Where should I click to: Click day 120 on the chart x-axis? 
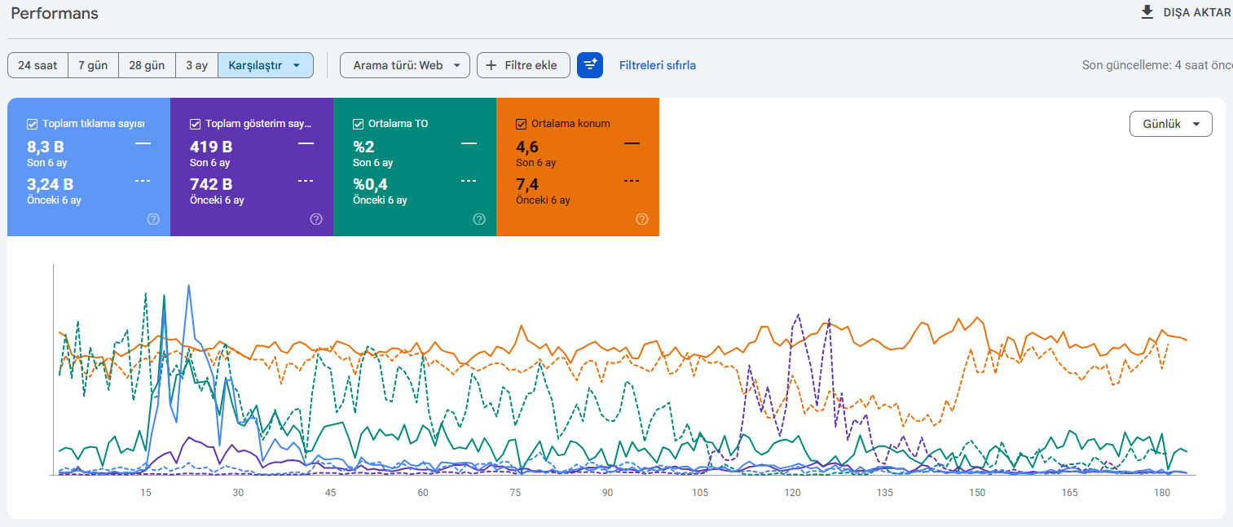click(x=791, y=492)
